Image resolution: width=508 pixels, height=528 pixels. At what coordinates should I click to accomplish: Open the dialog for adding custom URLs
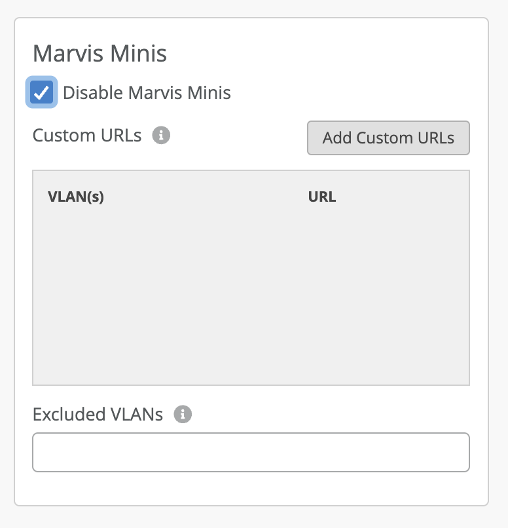(x=388, y=138)
